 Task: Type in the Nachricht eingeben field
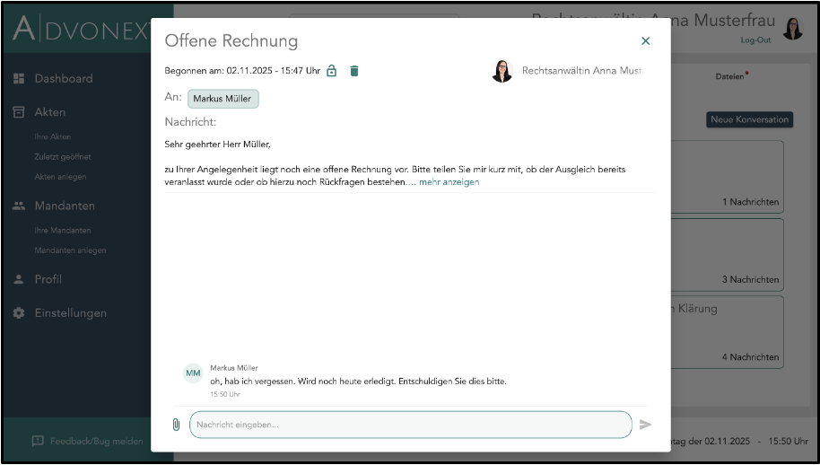pos(410,425)
